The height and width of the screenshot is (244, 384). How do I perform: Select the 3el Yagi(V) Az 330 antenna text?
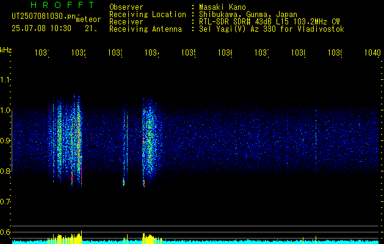pos(272,29)
